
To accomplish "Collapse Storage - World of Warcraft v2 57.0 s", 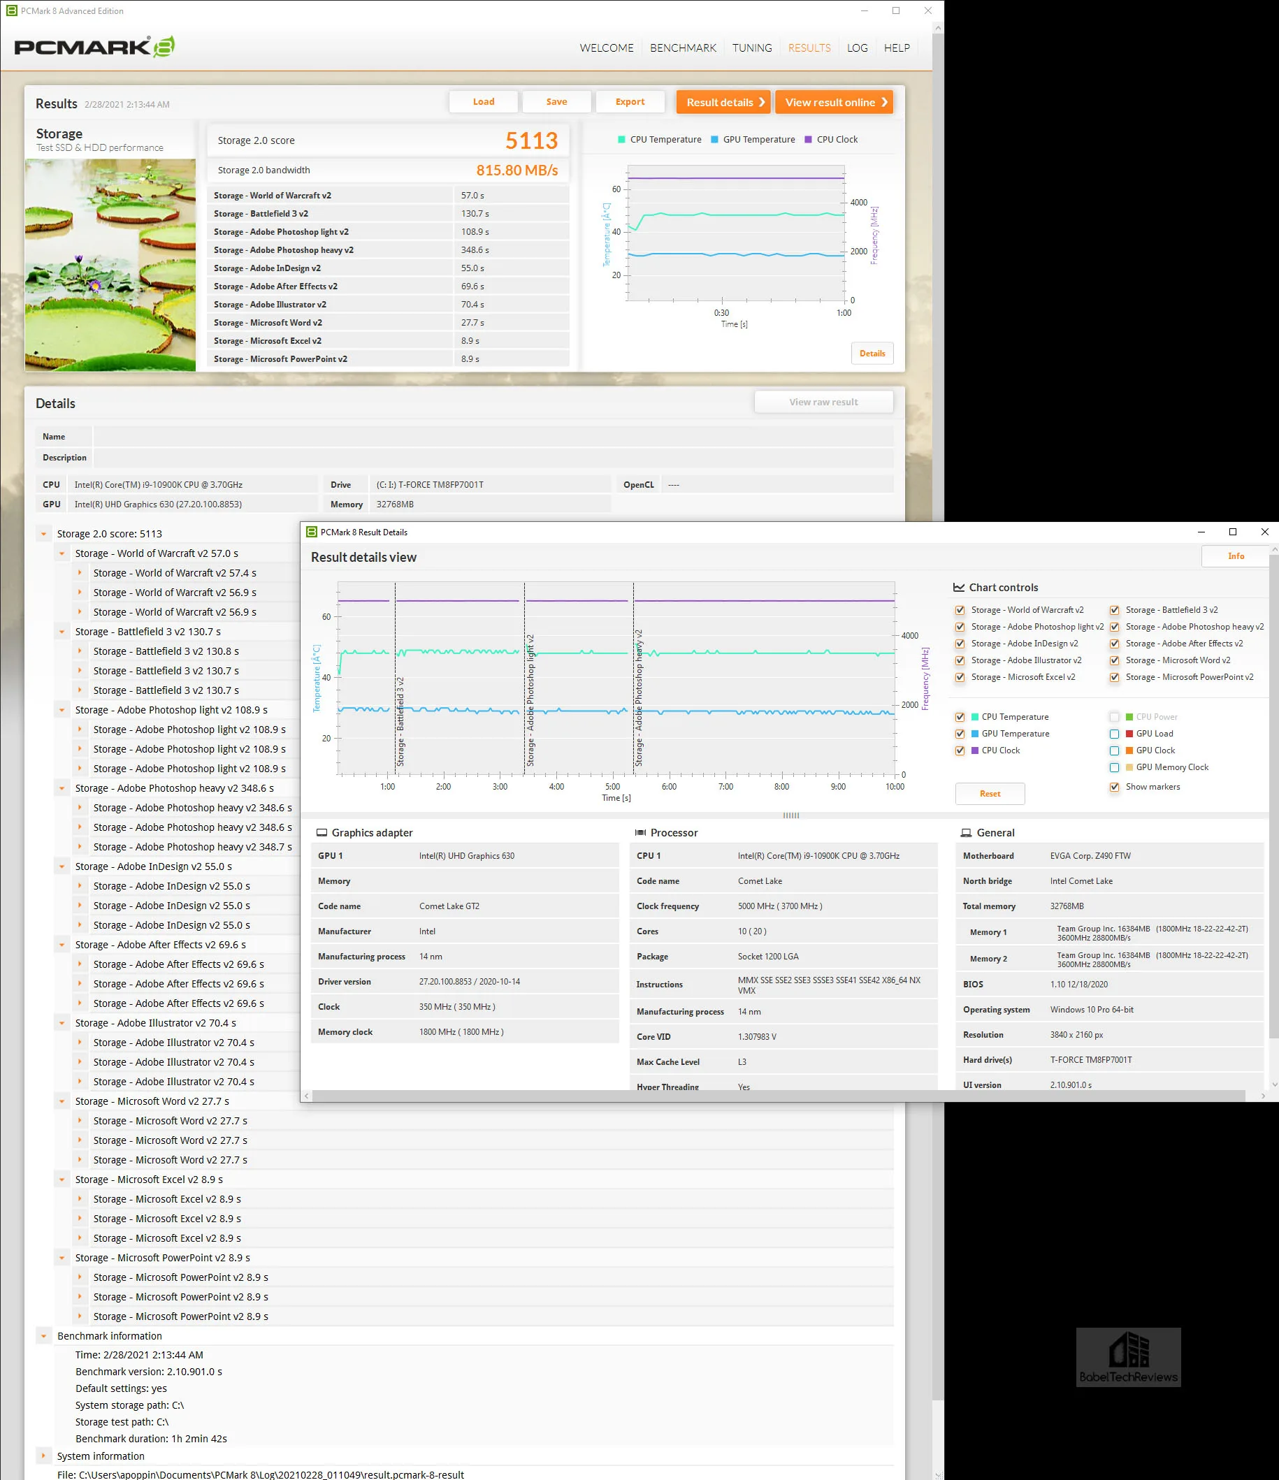I will pos(62,553).
